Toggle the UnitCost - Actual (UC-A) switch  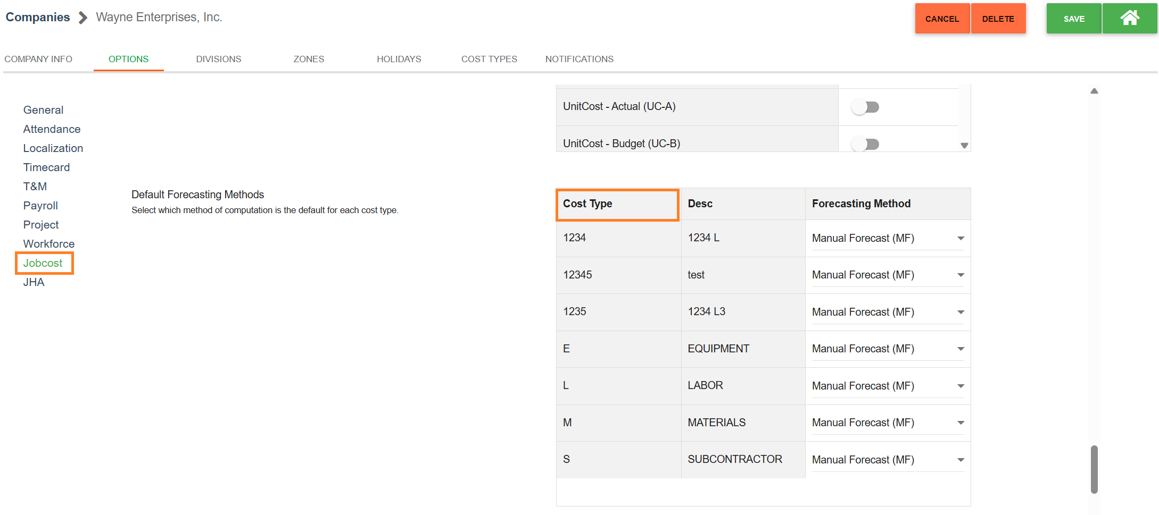pos(865,107)
